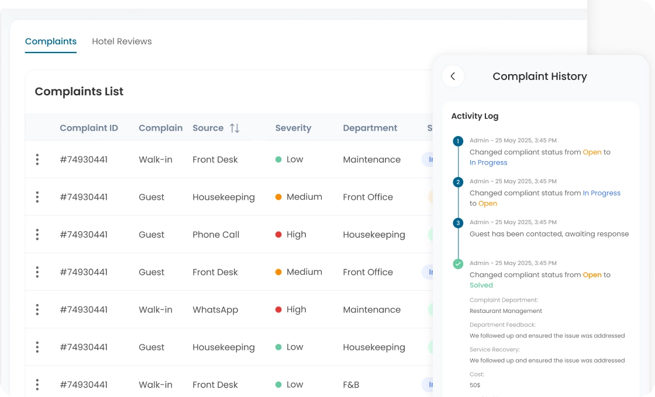Open three-dot menu for Housekeeping Medium severity row
This screenshot has width=655, height=397.
pos(37,197)
